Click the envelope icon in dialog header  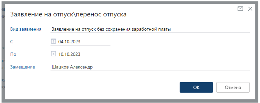click(240, 9)
